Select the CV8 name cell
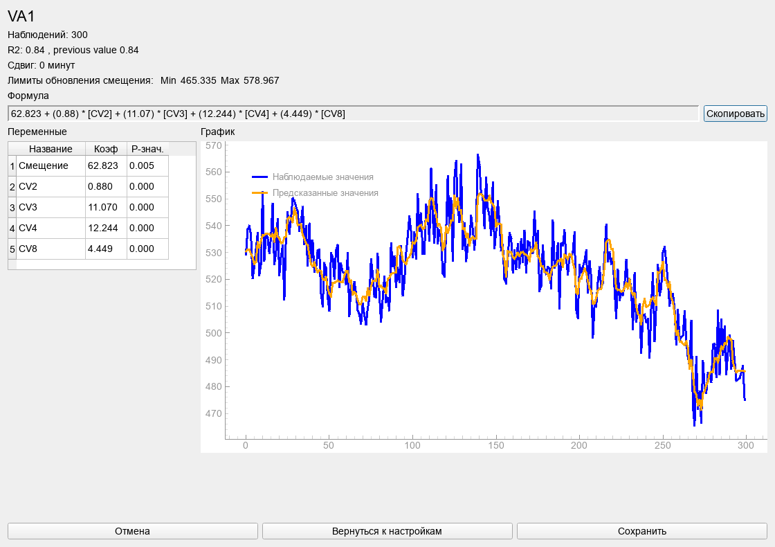The height and width of the screenshot is (547, 775). click(51, 249)
